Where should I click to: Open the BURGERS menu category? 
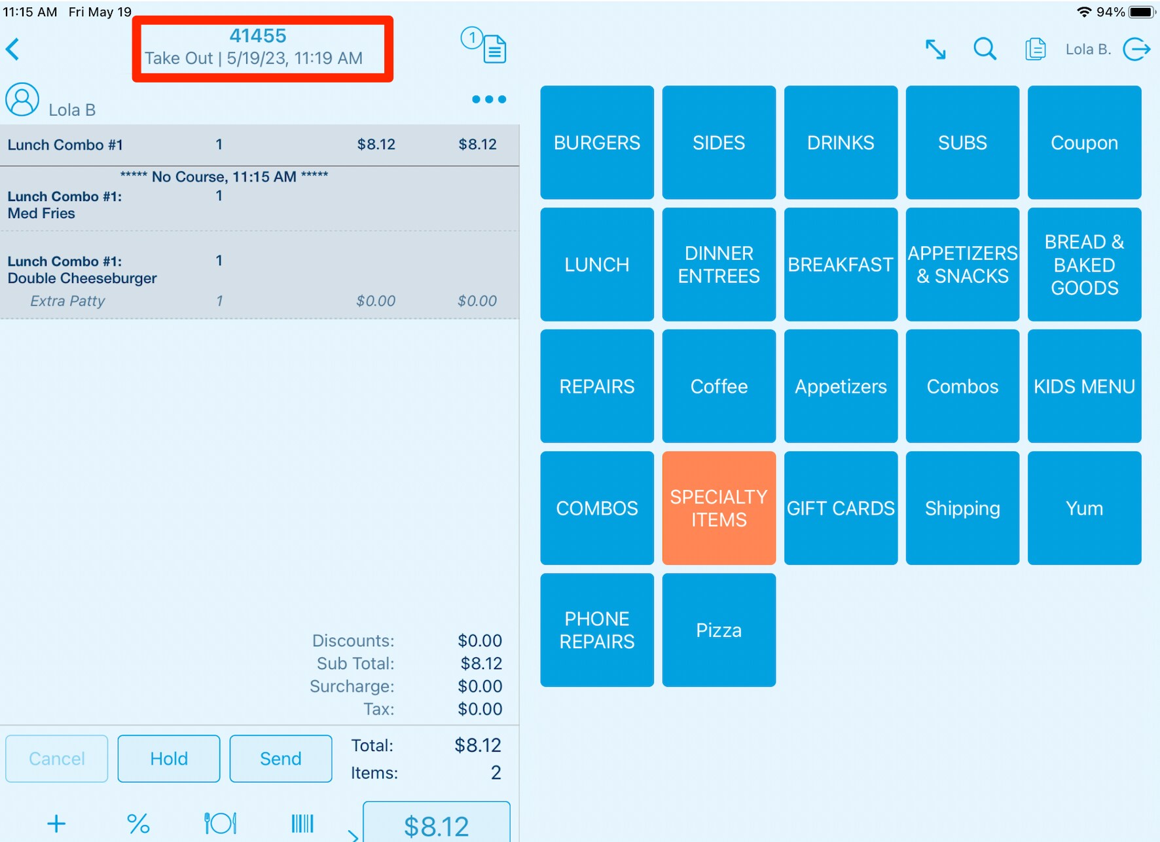pos(597,143)
